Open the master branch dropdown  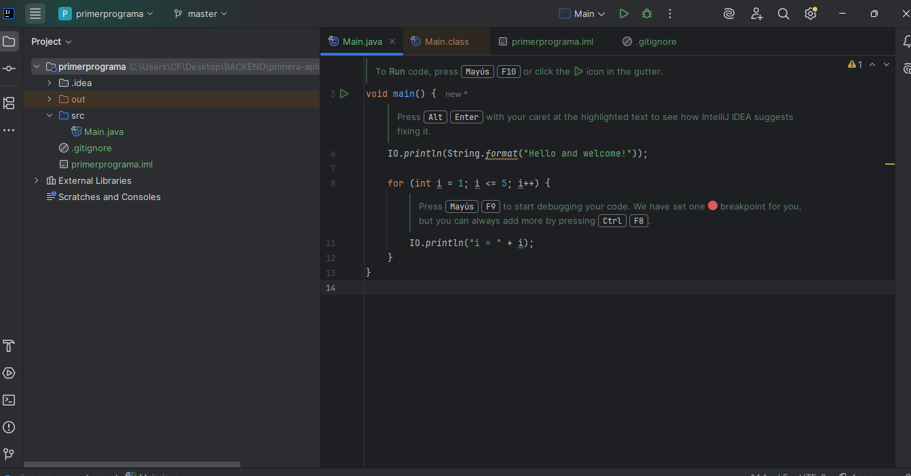point(201,14)
